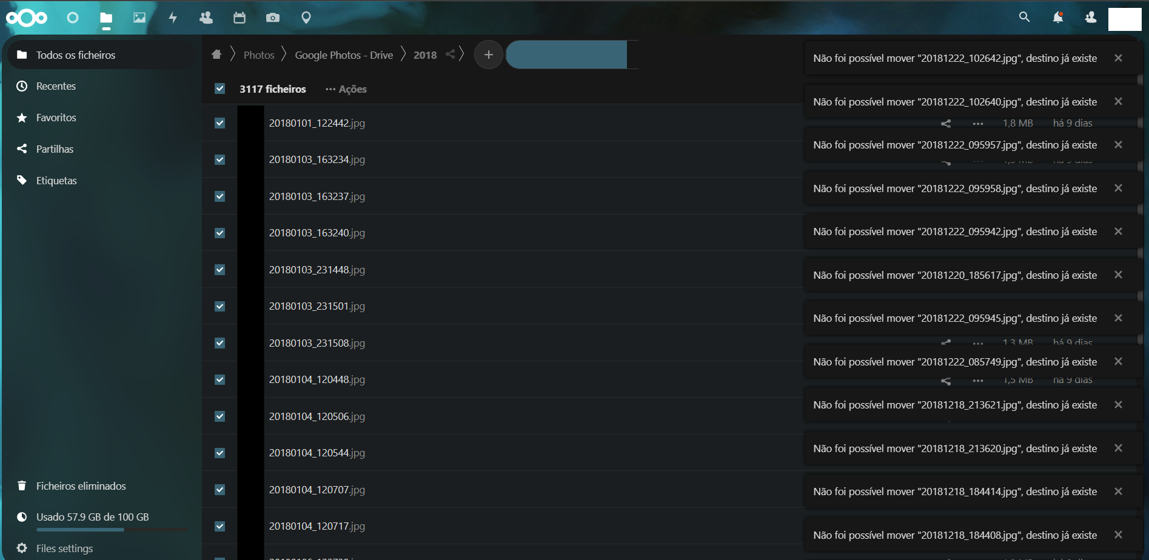The height and width of the screenshot is (560, 1149).
Task: Share the 2018 folder from breadcrumb
Action: point(450,55)
